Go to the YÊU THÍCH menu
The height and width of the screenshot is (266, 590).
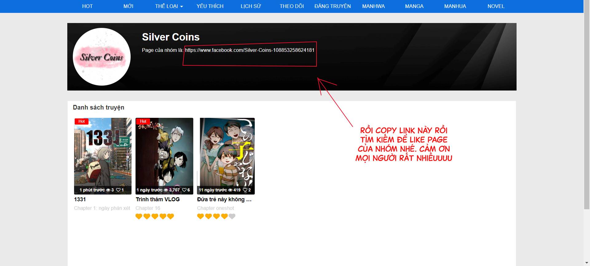(210, 6)
